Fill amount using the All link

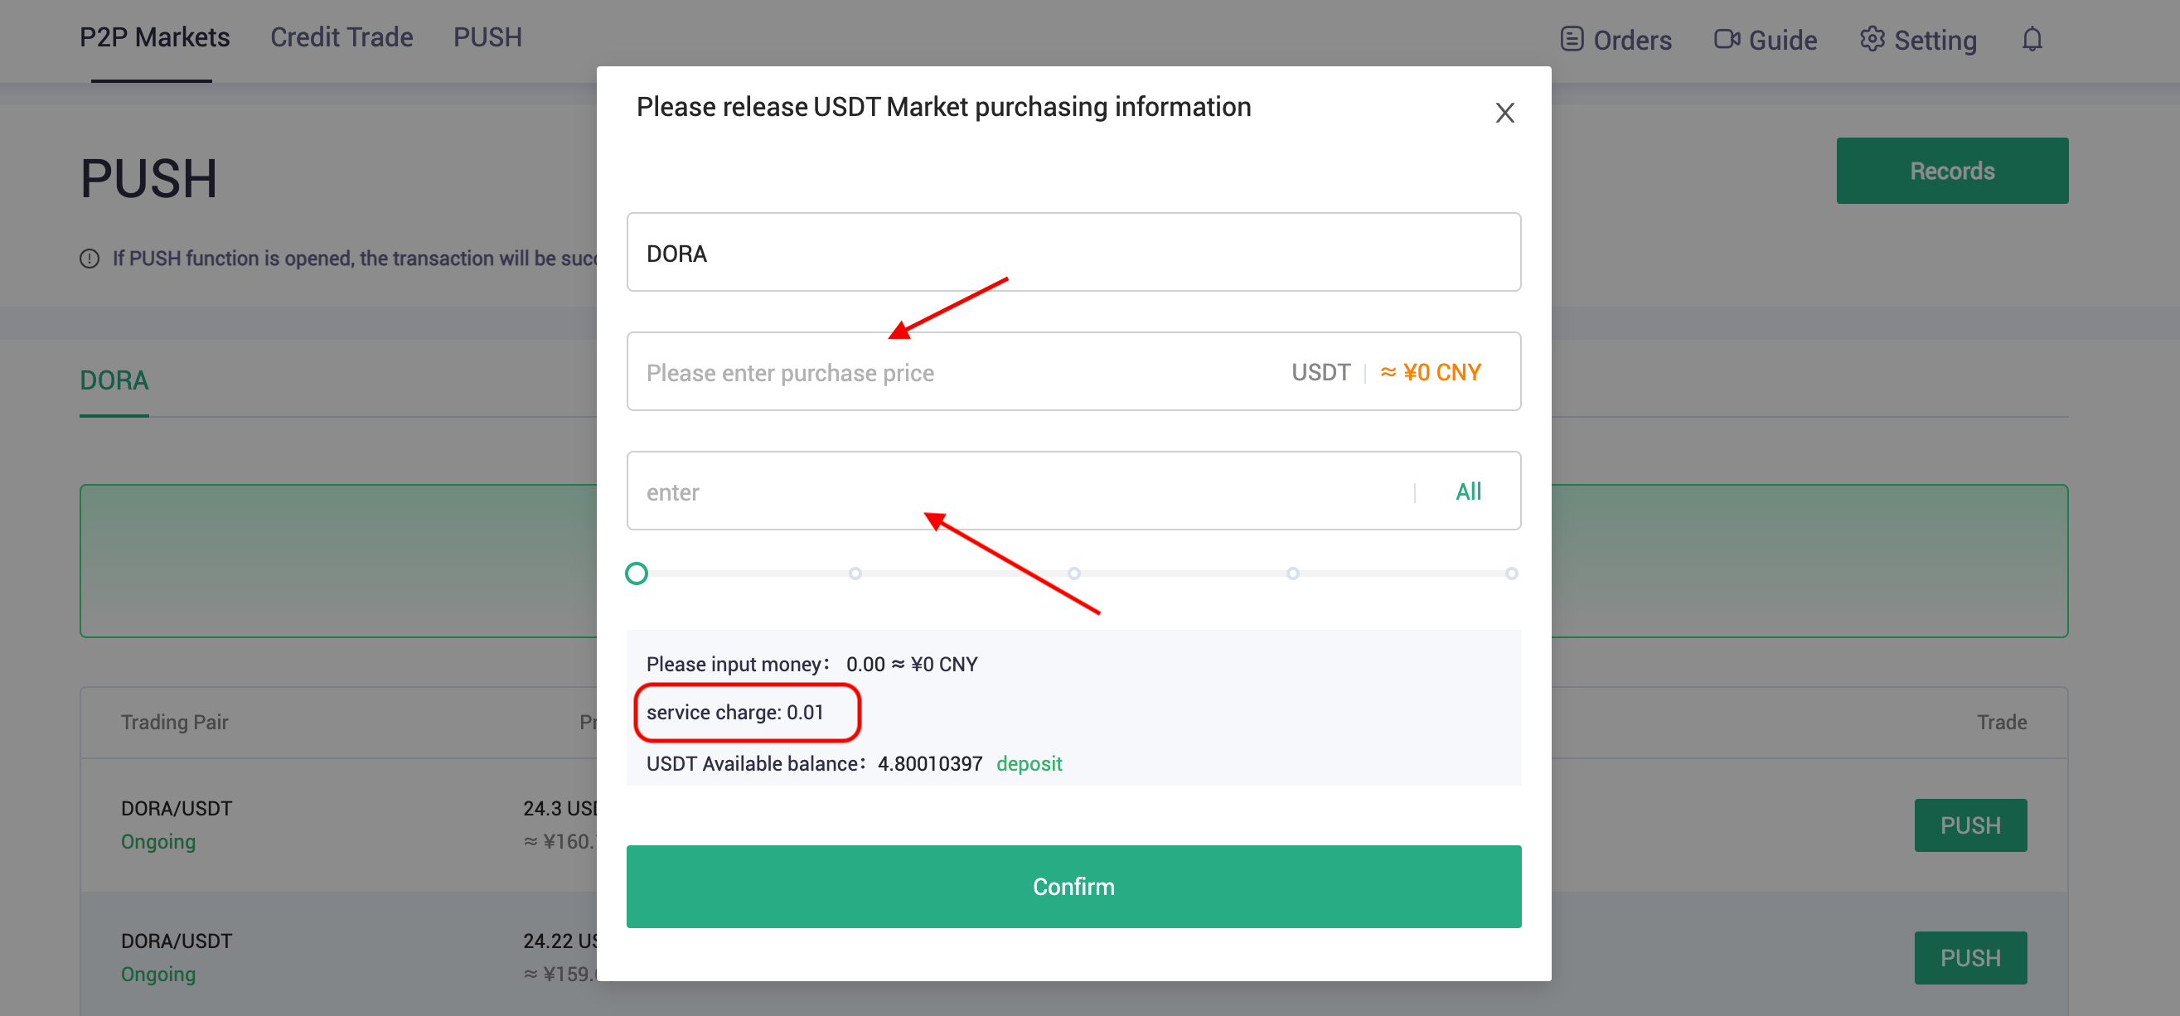[1468, 491]
